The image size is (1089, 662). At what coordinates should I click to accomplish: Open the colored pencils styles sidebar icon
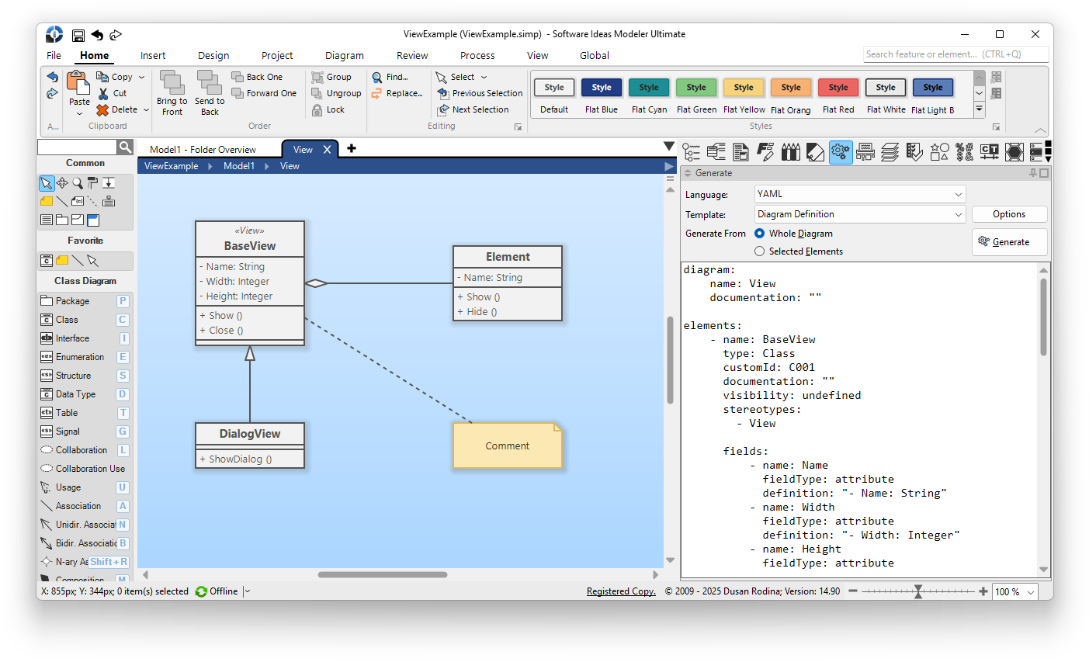[x=791, y=151]
